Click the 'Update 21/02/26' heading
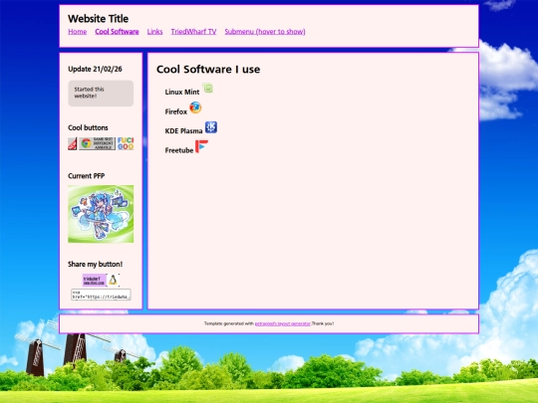Viewport: 538px width, 403px height. pyautogui.click(x=95, y=69)
